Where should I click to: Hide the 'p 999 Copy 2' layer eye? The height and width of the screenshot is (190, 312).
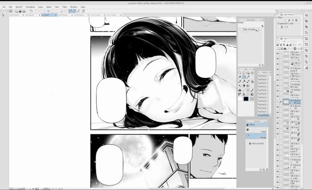click(278, 75)
